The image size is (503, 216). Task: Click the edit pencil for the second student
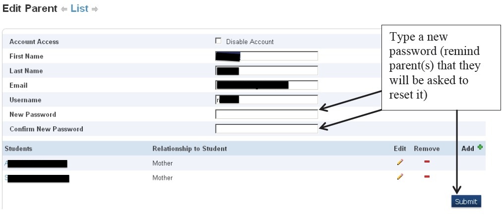point(400,176)
